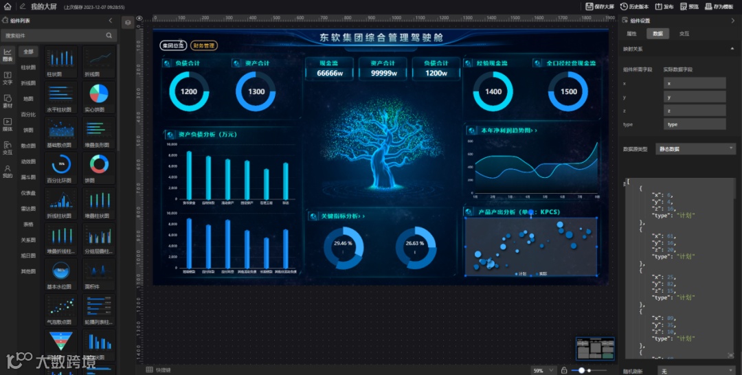Select the 文字 text sidebar icon

[x=8, y=78]
